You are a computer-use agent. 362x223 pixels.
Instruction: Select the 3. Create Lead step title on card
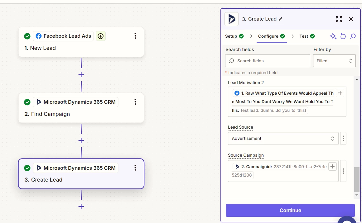pyautogui.click(x=43, y=180)
